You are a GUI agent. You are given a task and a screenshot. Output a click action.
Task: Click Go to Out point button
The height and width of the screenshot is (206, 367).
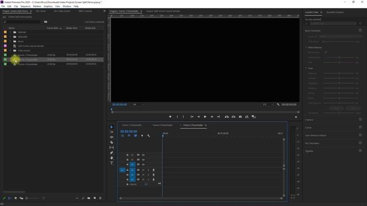click(x=218, y=117)
